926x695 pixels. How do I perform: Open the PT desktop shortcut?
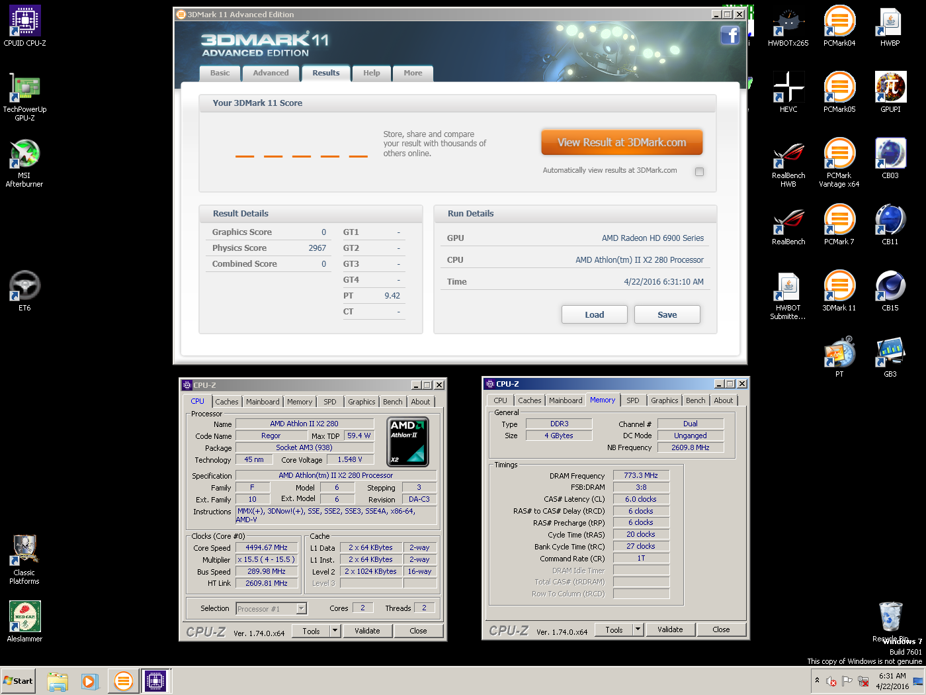click(x=839, y=357)
